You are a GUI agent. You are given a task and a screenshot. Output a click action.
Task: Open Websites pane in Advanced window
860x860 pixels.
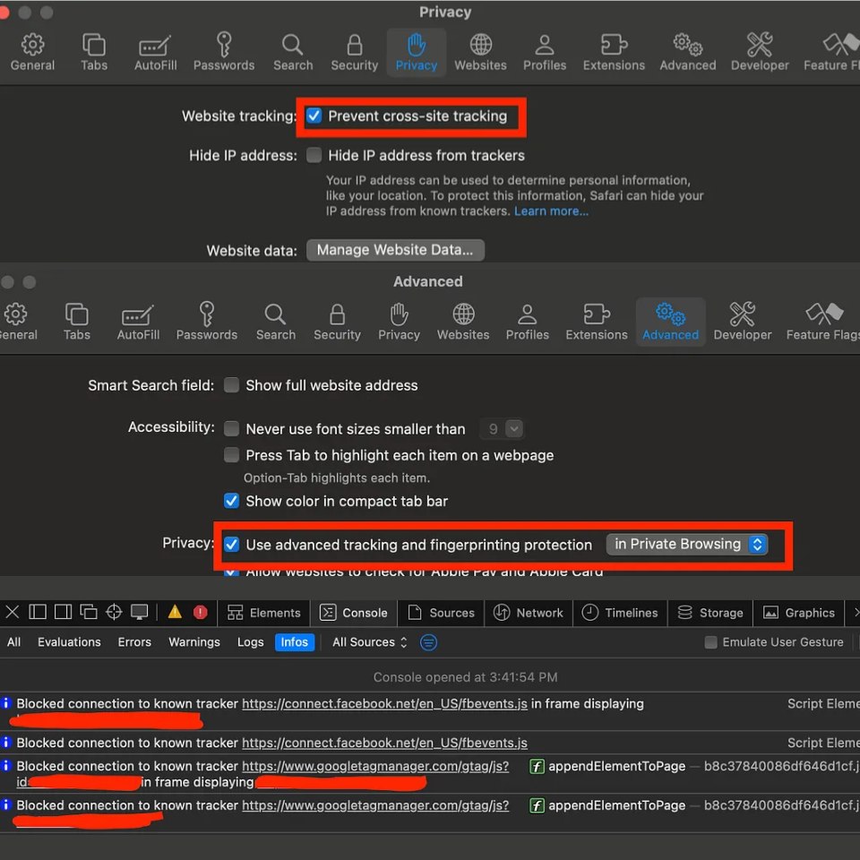463,322
